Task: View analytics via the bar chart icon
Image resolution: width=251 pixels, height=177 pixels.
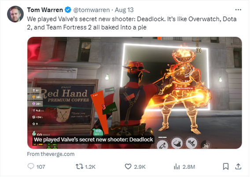Action: point(177,166)
